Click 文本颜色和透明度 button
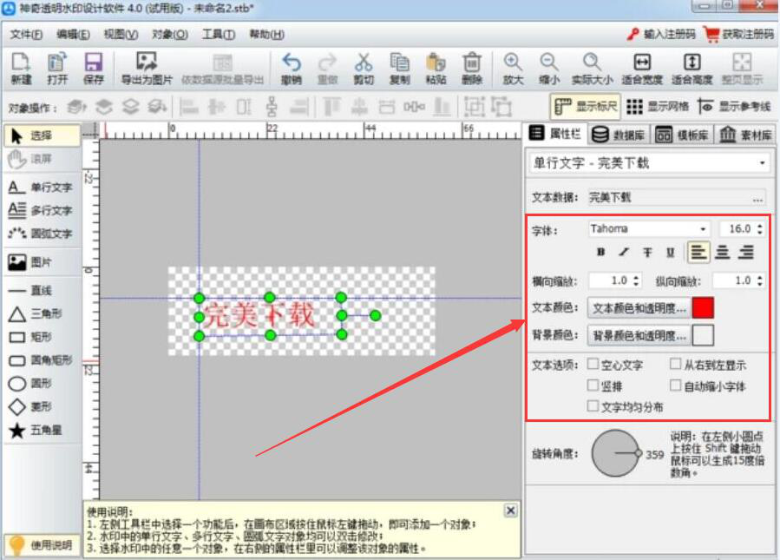This screenshot has height=560, width=780. [639, 308]
